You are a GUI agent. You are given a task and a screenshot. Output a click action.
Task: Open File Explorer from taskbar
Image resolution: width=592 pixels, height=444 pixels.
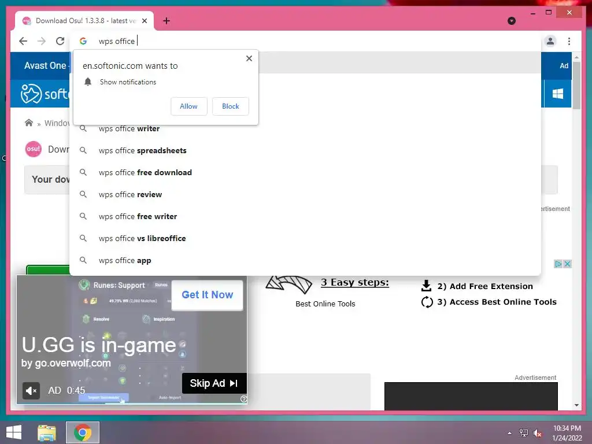pos(47,432)
